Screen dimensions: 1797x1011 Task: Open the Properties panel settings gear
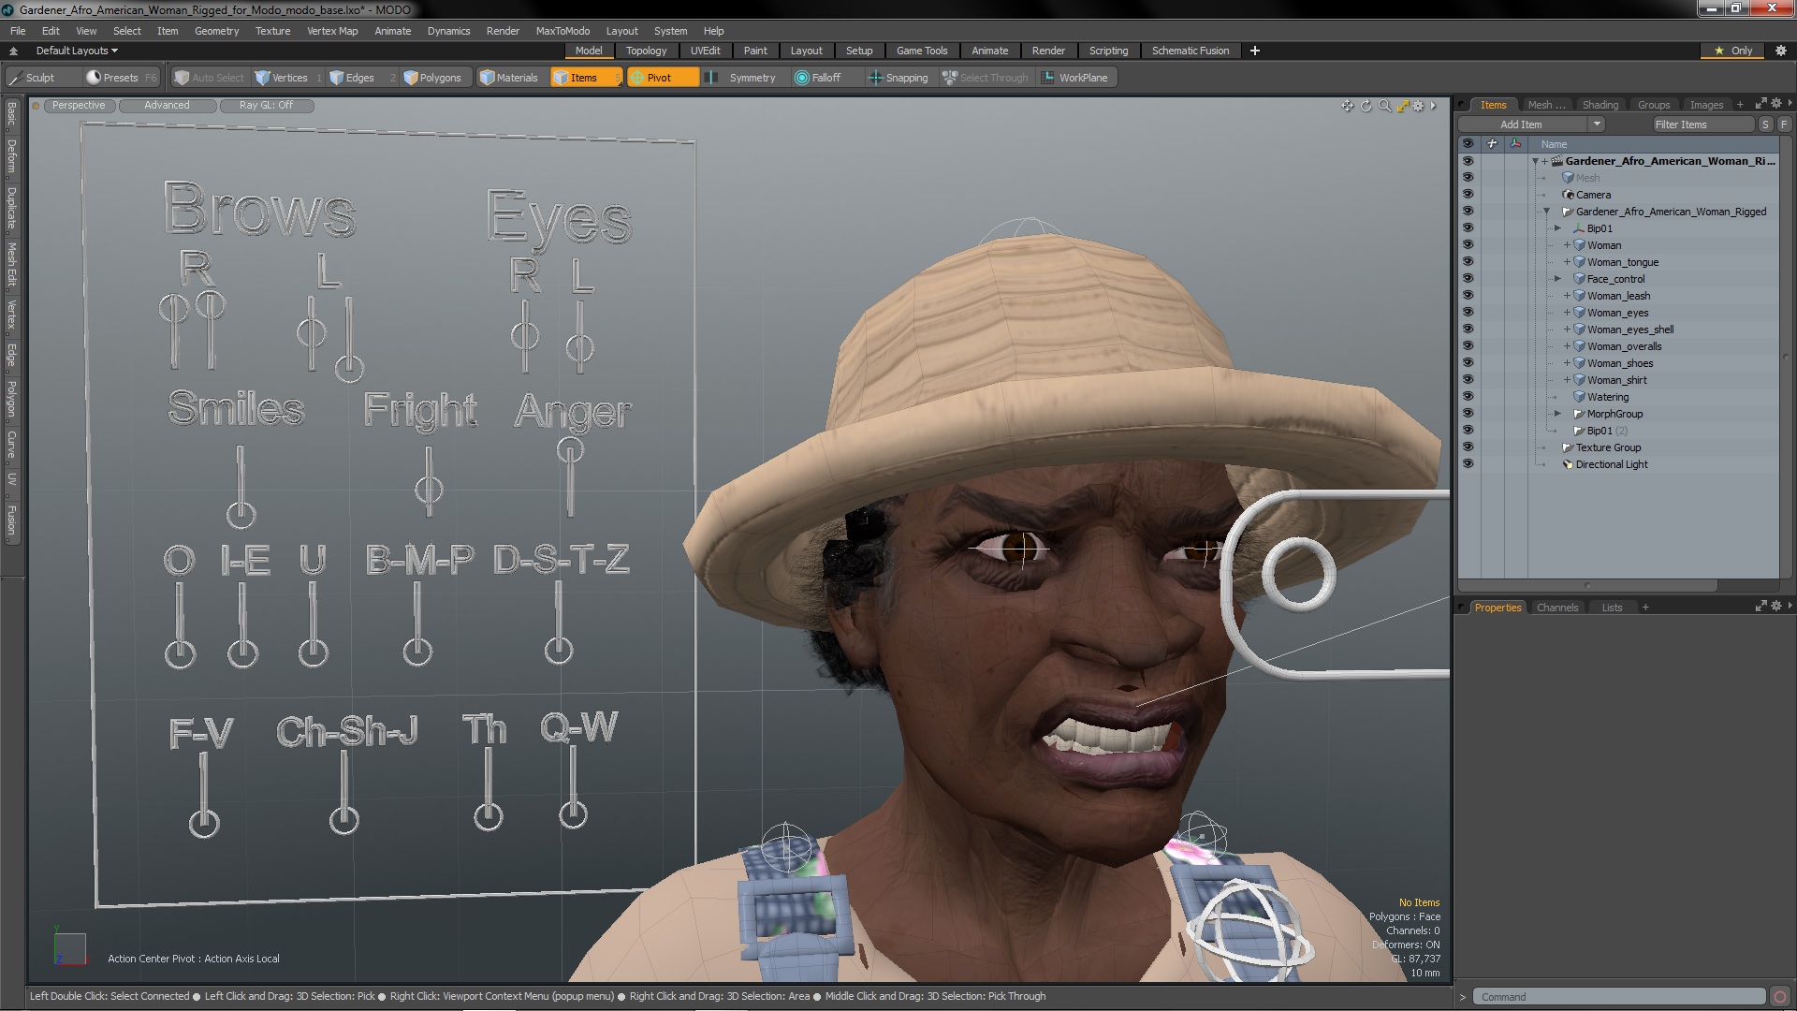[1775, 607]
